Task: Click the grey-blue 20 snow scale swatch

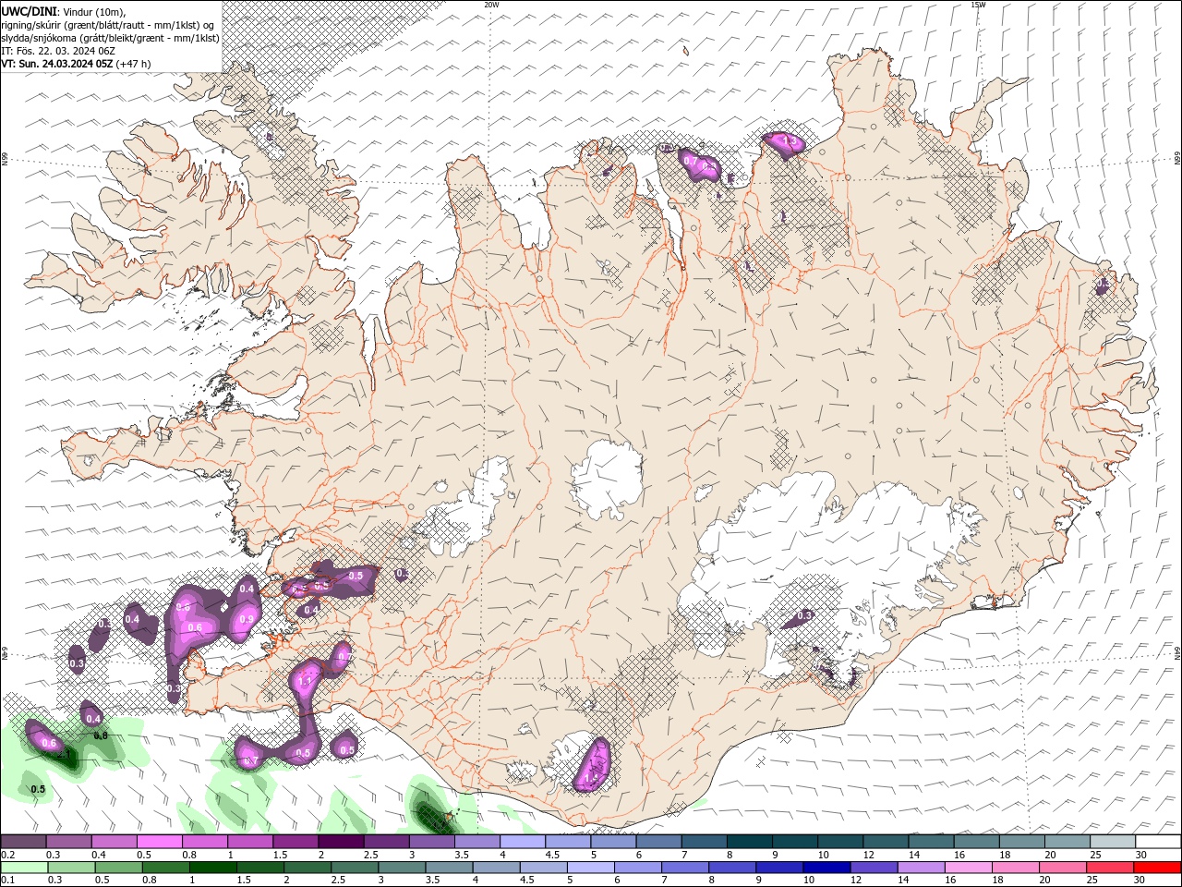Action: pos(1067,842)
